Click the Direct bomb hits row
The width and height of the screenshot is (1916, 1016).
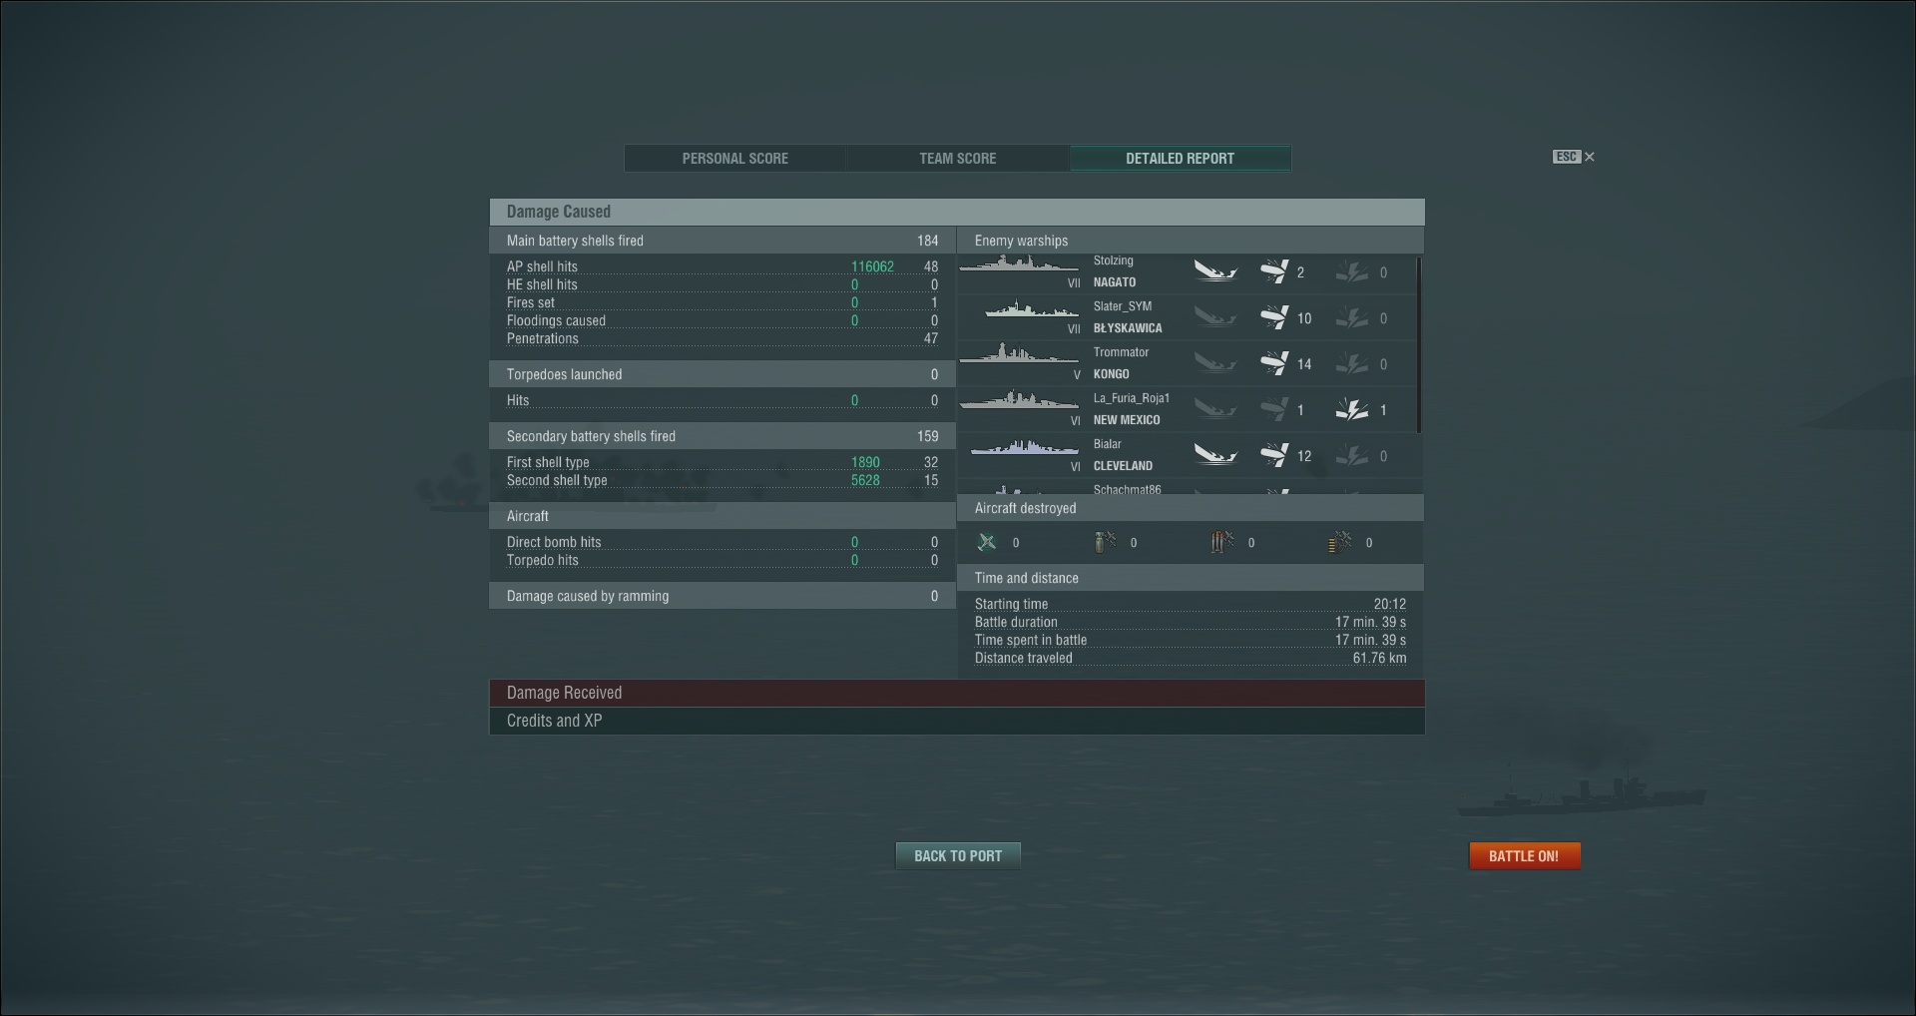click(722, 542)
